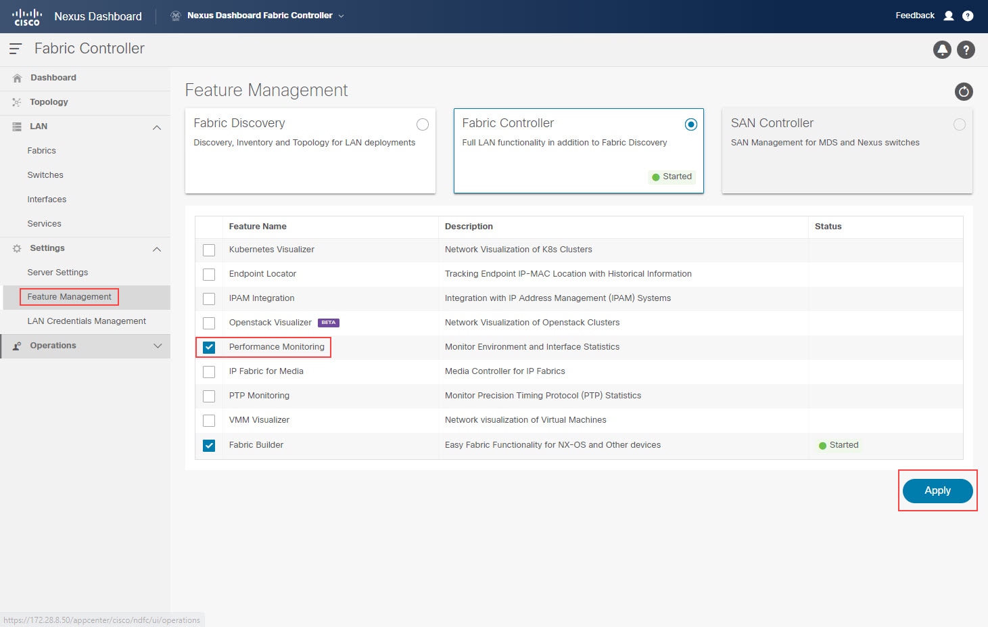Click the SAN Controller card title

coord(772,123)
